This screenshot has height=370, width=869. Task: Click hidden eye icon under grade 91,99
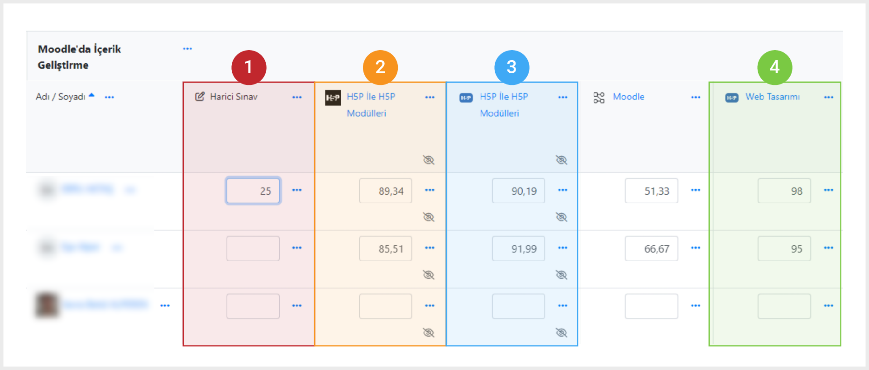[x=561, y=275]
